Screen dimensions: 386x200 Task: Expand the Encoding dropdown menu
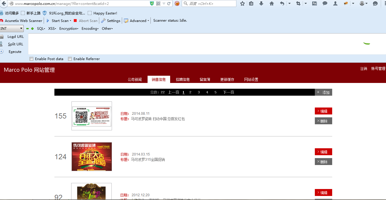tap(90, 29)
